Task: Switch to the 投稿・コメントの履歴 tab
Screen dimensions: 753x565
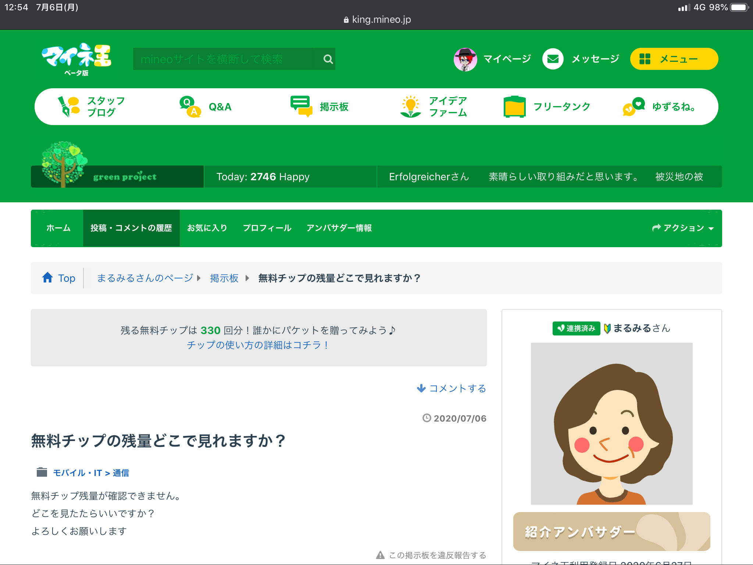Action: pos(131,228)
